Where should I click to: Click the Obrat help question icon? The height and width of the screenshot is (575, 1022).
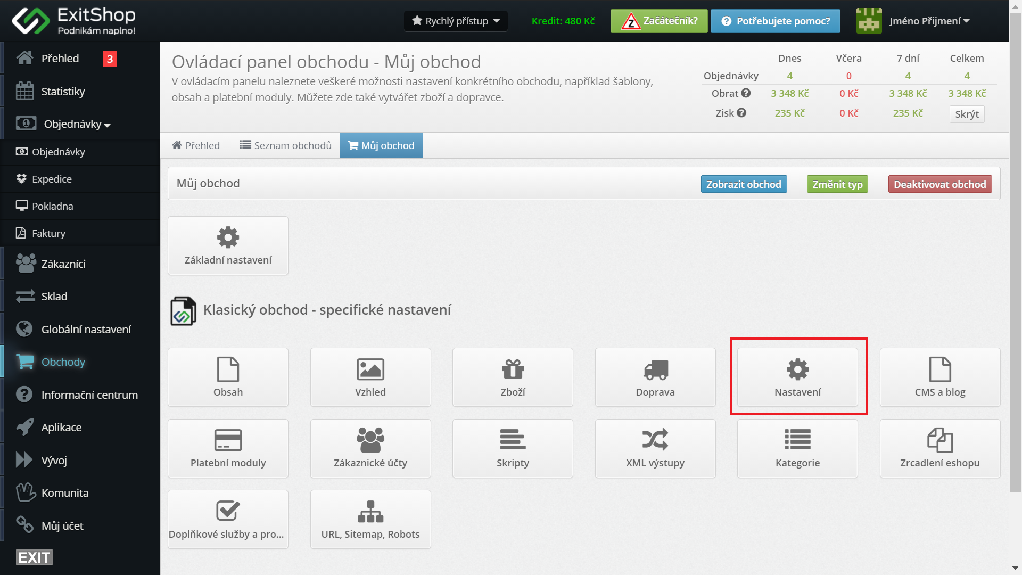(x=746, y=93)
